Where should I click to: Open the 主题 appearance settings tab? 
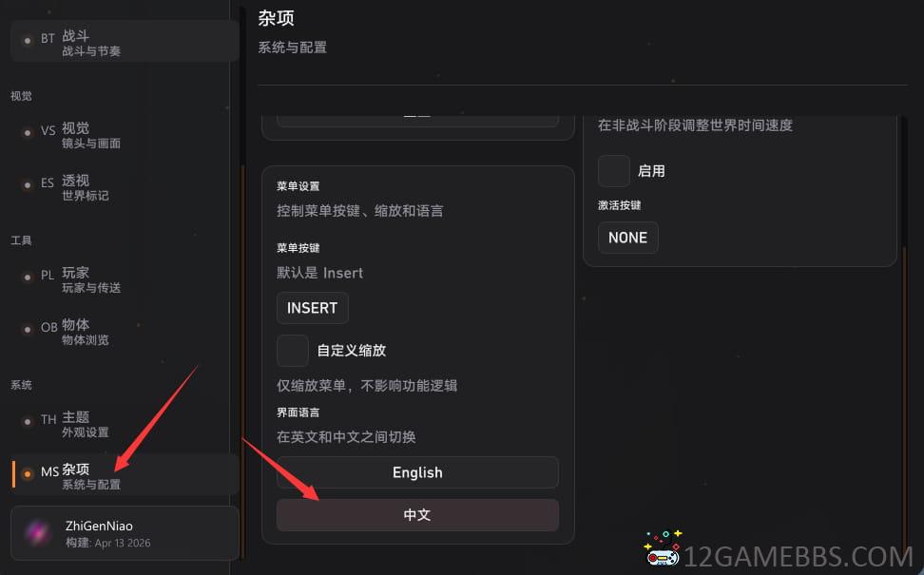tap(125, 422)
